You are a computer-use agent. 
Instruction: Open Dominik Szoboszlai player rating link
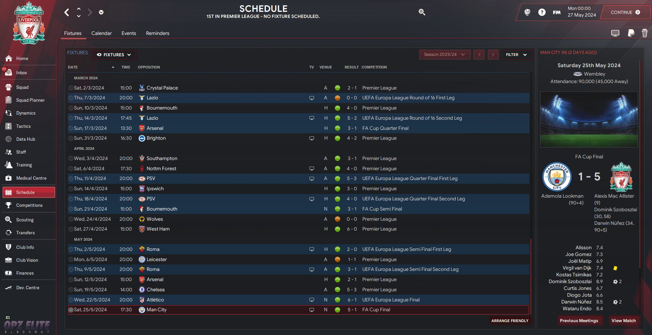pos(570,281)
